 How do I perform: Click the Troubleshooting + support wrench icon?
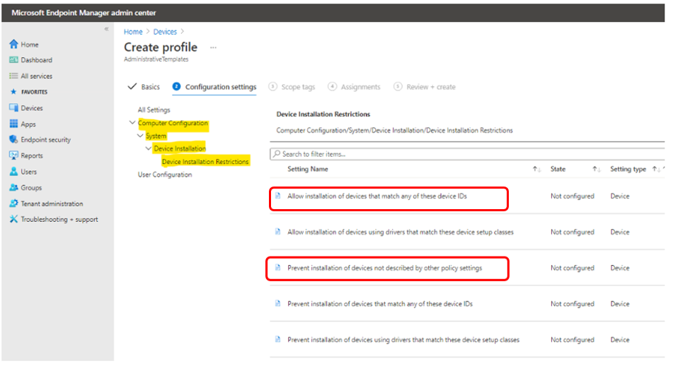point(13,219)
